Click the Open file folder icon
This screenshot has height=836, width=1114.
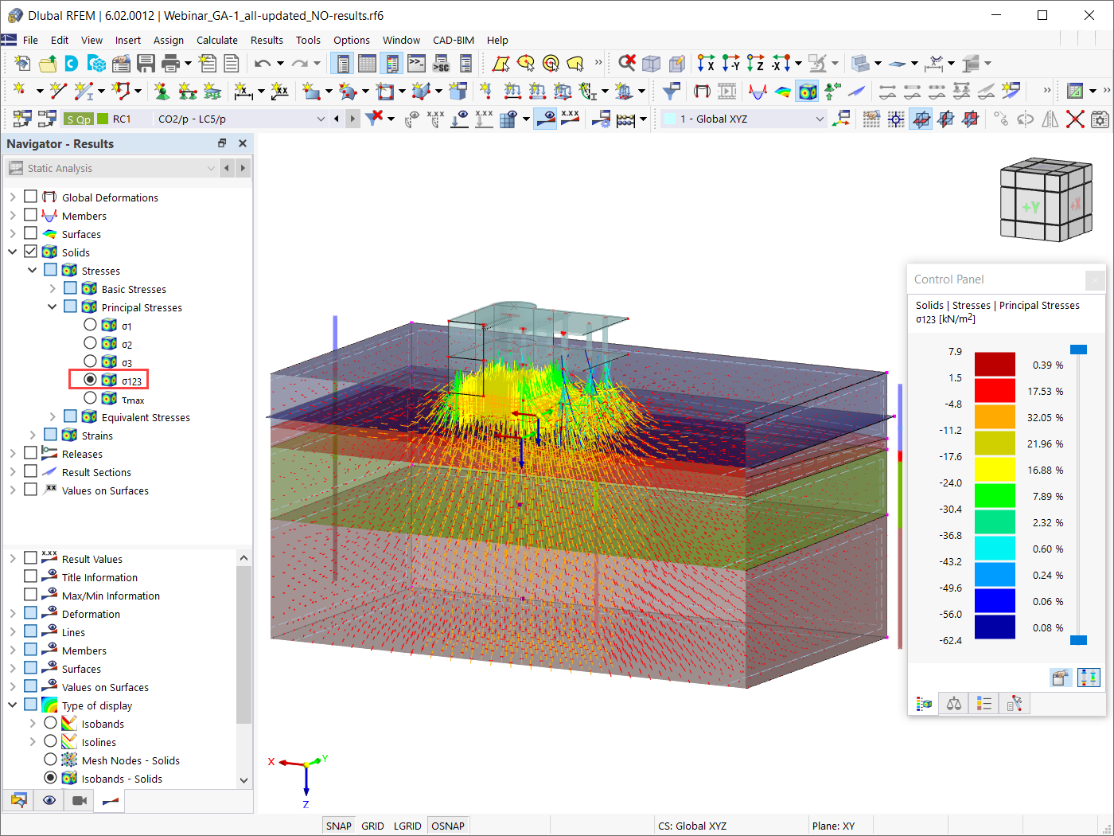[x=48, y=64]
